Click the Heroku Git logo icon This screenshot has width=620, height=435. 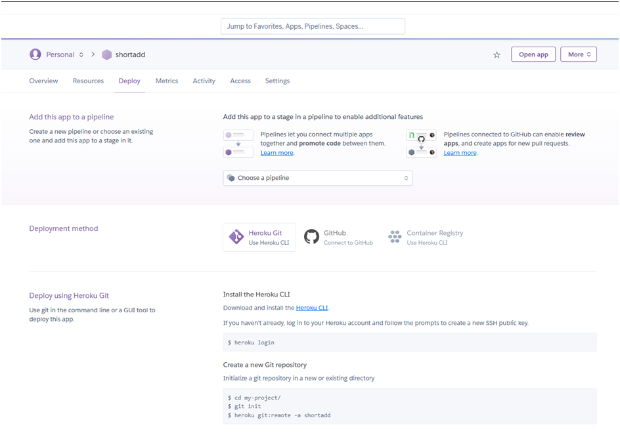point(236,237)
